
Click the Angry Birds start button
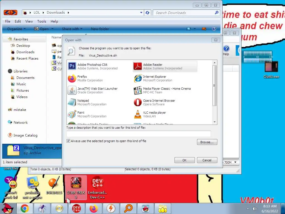click(x=8, y=208)
